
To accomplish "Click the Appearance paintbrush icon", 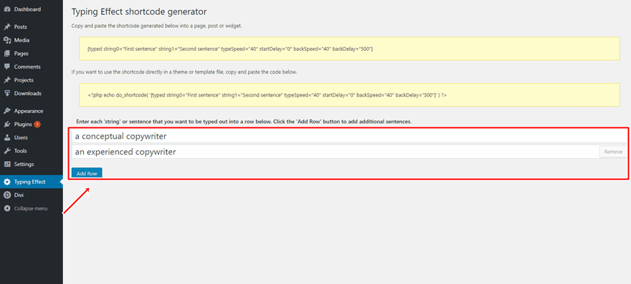I will 7,111.
